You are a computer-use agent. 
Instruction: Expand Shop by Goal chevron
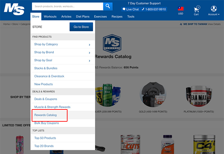89,61
